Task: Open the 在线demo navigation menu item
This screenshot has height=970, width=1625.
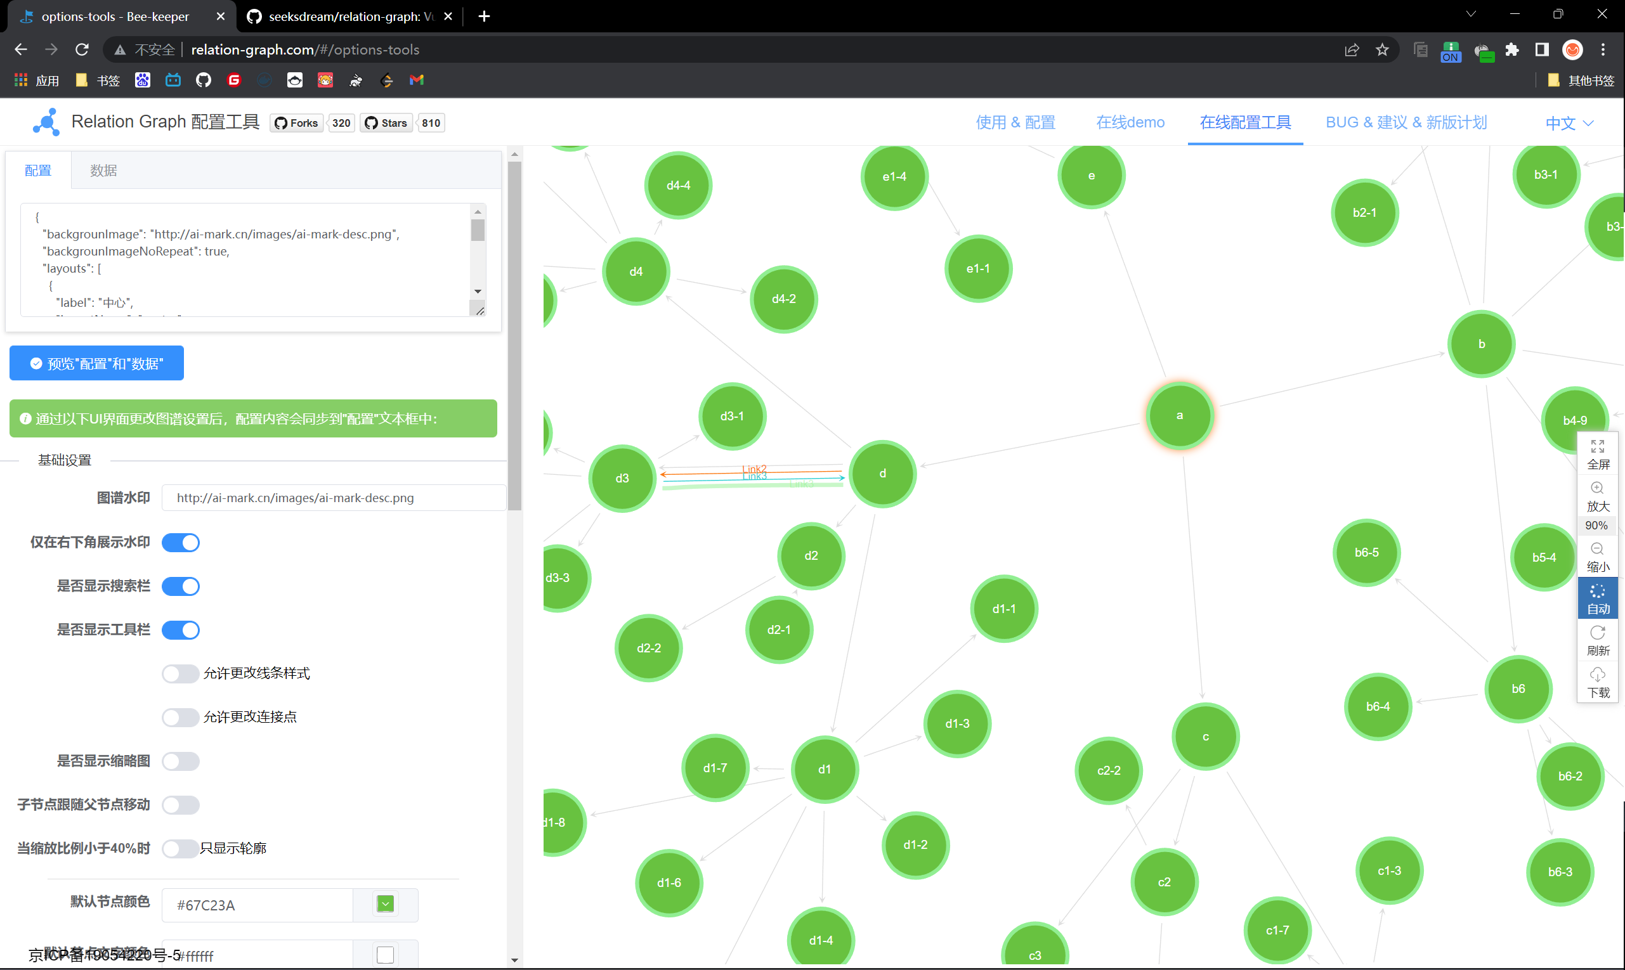Action: (x=1130, y=122)
